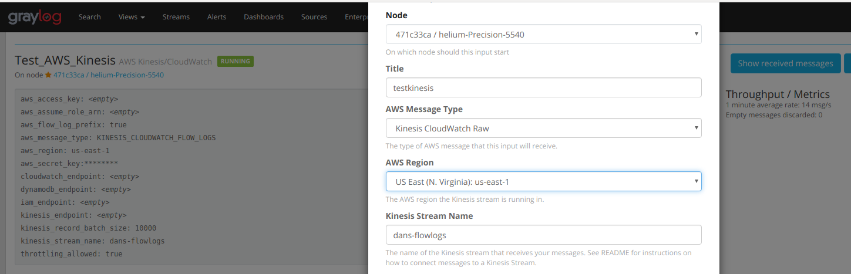The height and width of the screenshot is (274, 851).
Task: Click the aws_assume_role_arn: <empty> line
Action: pos(80,112)
